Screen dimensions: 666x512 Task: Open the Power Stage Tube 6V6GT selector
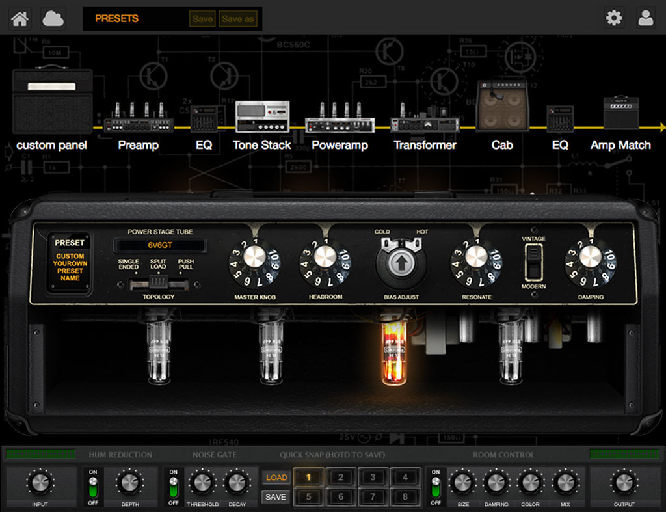(x=160, y=245)
